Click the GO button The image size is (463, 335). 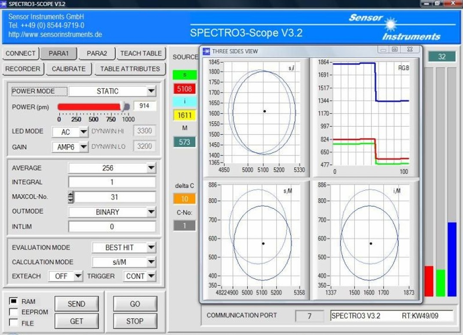click(135, 304)
